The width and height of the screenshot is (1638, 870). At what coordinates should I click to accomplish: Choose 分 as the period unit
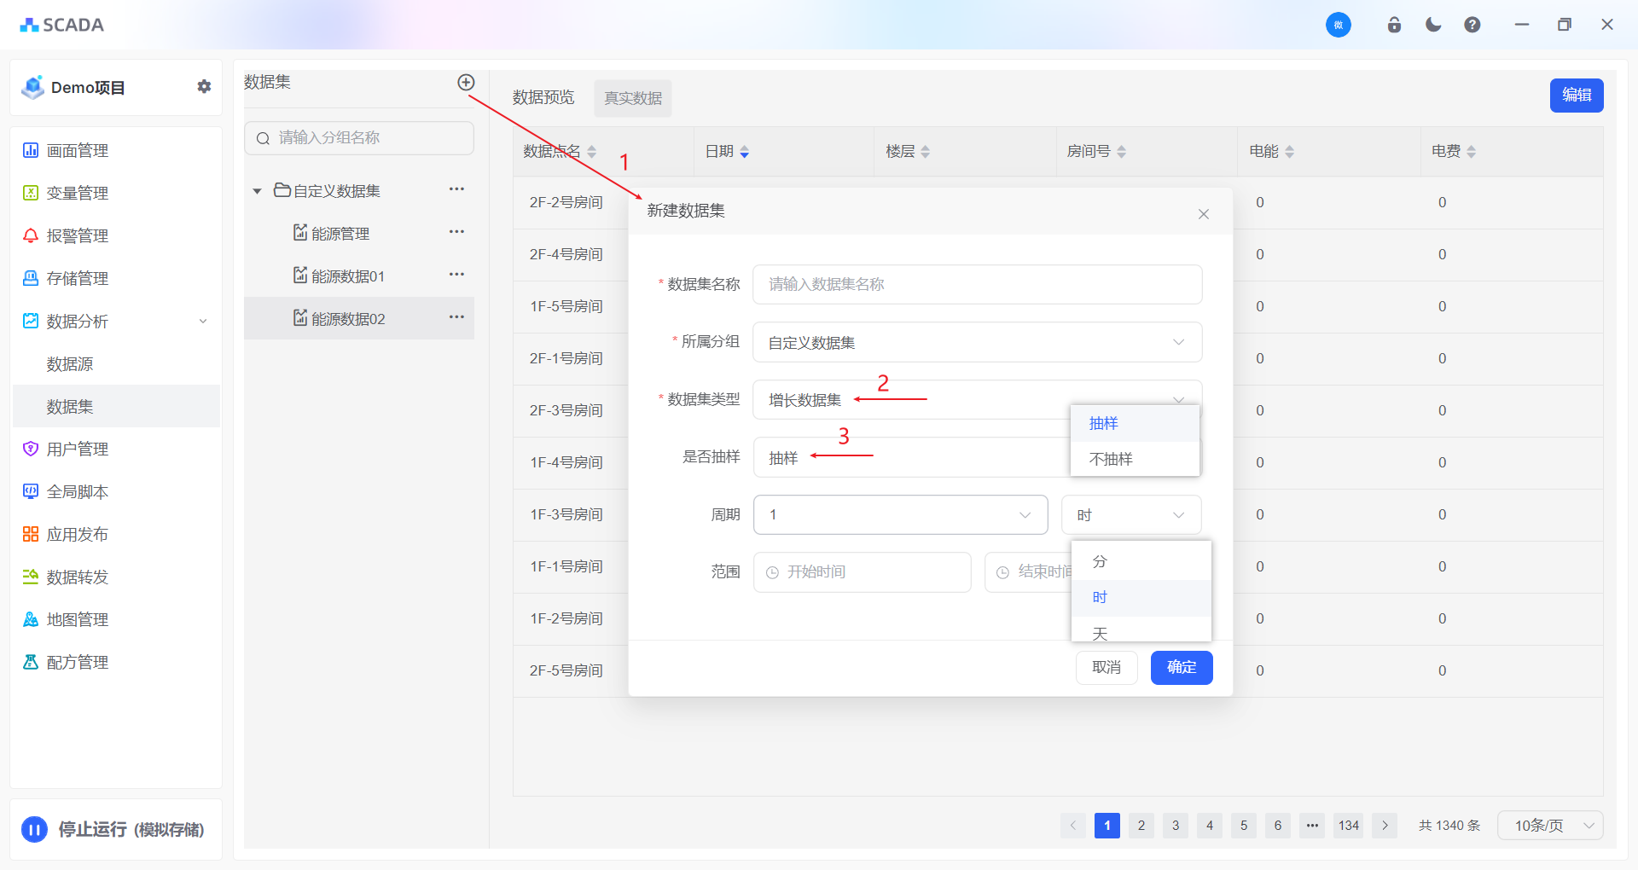tap(1100, 561)
